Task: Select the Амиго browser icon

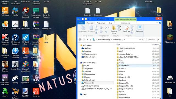Action: pos(5,92)
